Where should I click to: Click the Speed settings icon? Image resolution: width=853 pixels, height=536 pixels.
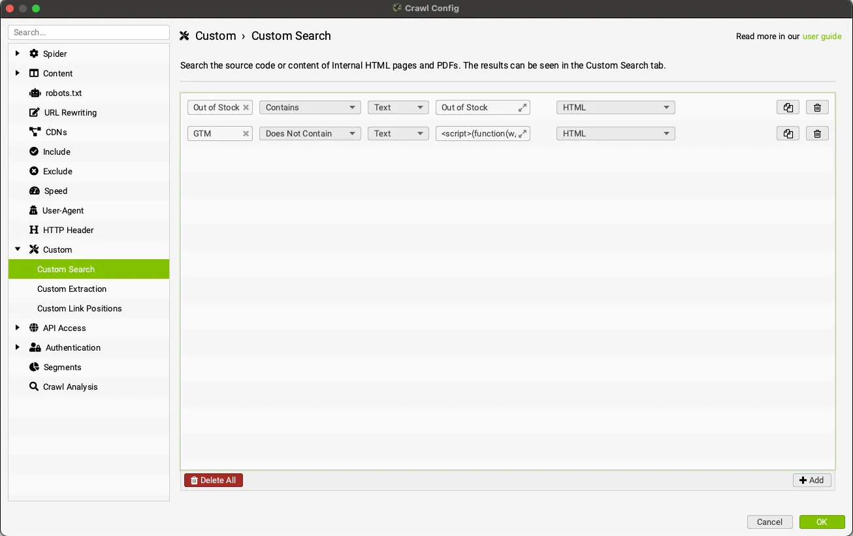(33, 191)
